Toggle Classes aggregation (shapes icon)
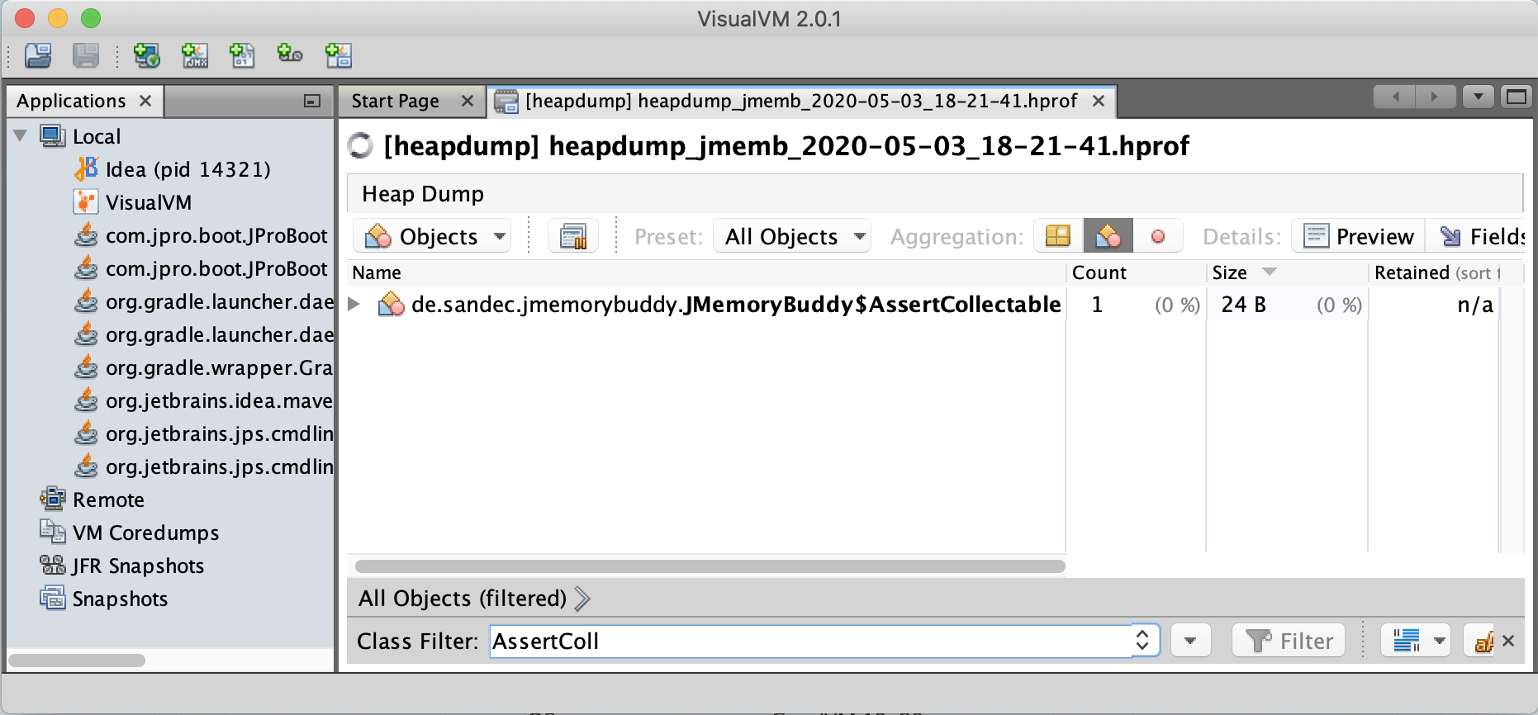 coord(1108,237)
